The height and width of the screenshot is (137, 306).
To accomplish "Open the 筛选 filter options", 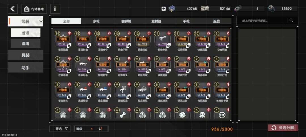I will 60,129.
